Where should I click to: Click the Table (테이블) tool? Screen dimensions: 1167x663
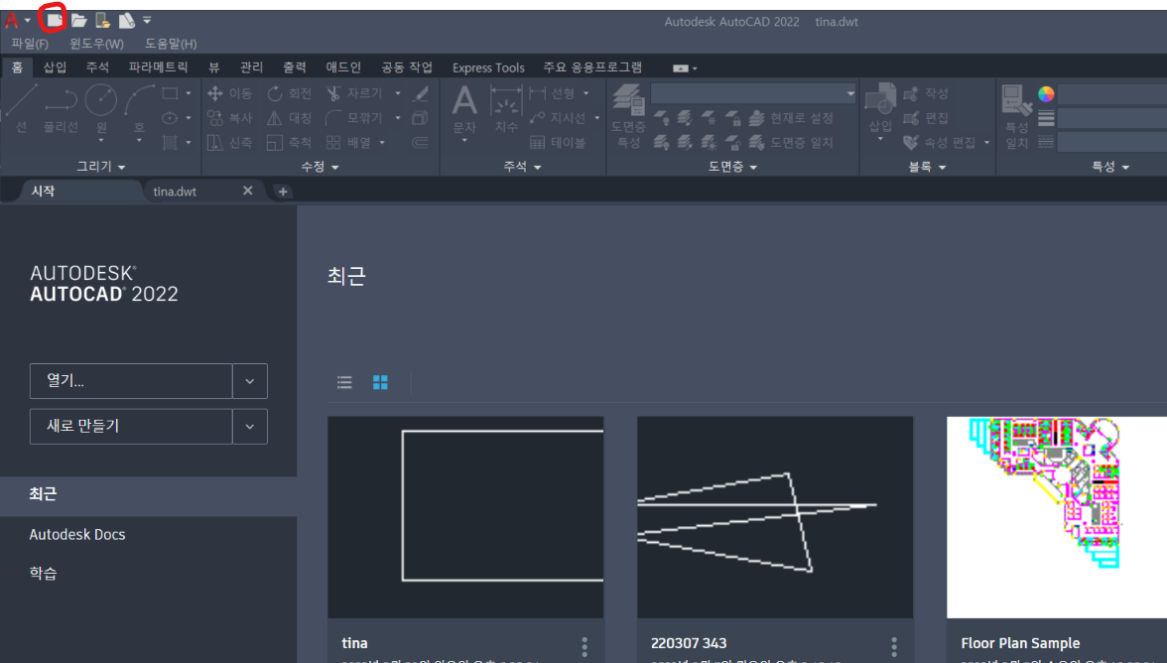pos(558,142)
